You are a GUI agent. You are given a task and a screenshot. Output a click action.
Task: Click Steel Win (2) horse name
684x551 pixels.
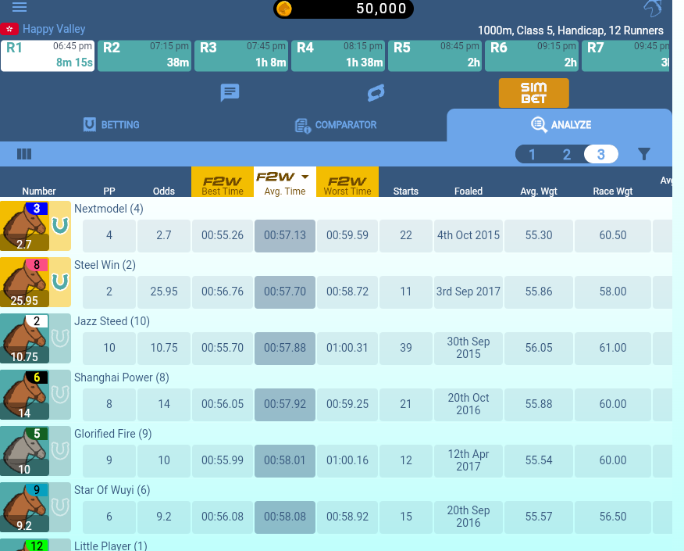coord(105,265)
